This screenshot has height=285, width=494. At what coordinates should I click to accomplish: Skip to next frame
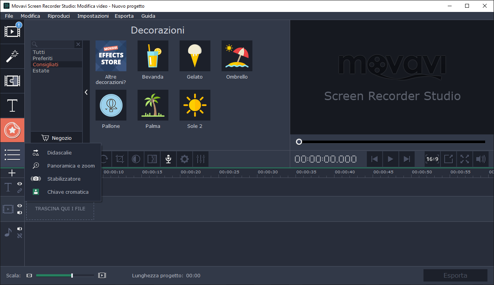[x=407, y=159]
